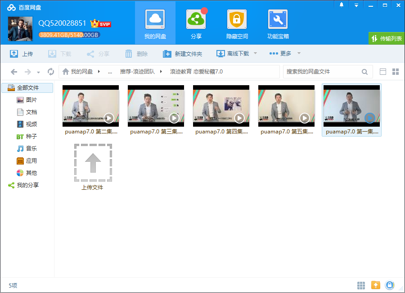The width and height of the screenshot is (405, 293).
Task: Click the notification bell icon
Action: point(342,5)
